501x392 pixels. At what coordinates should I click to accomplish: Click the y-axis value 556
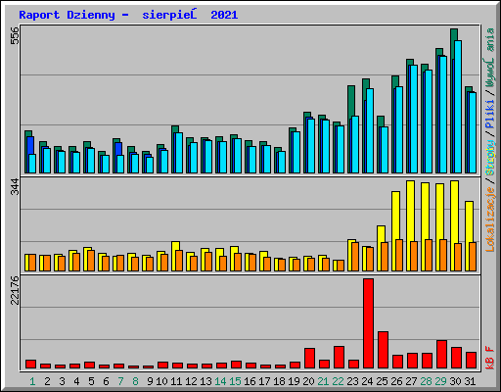(15, 35)
